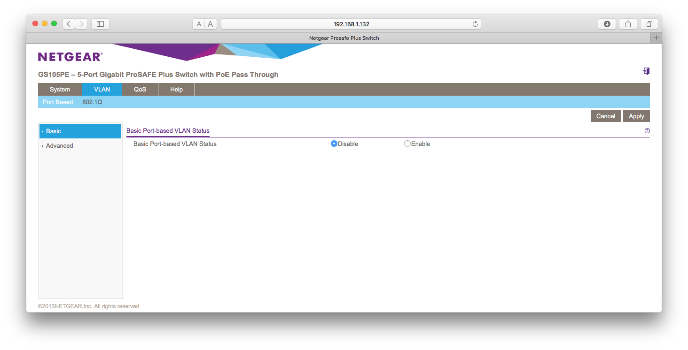Viewport: 688px width, 350px height.
Task: Open the System menu tab
Action: point(60,90)
